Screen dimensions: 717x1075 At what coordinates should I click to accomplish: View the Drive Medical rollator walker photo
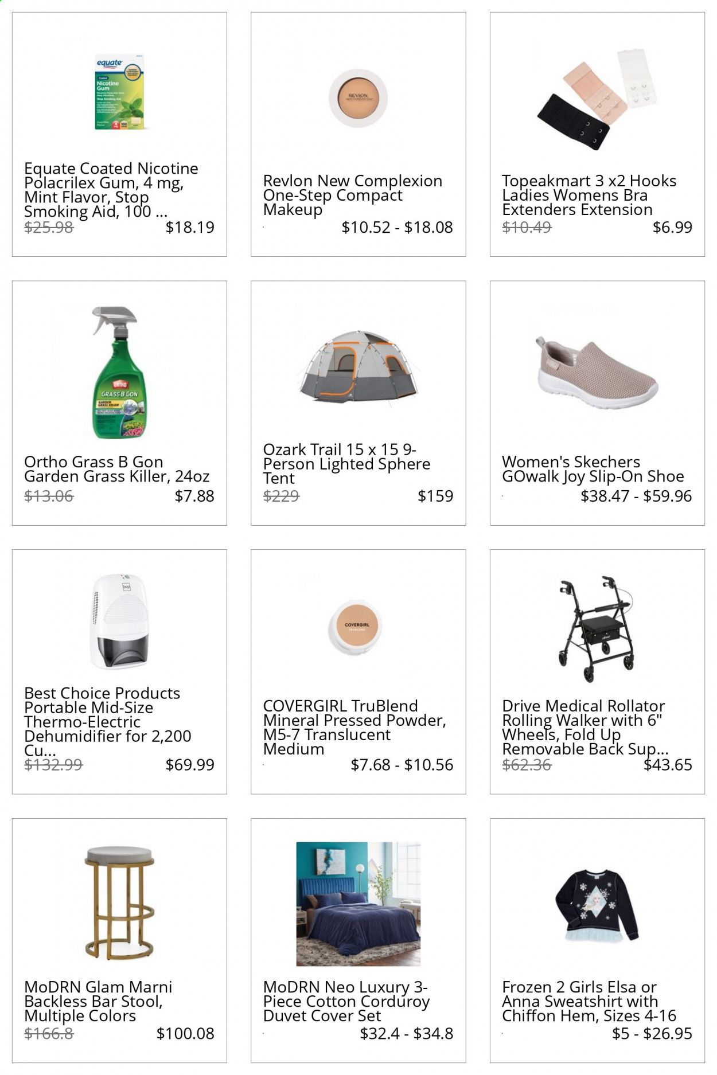click(597, 629)
